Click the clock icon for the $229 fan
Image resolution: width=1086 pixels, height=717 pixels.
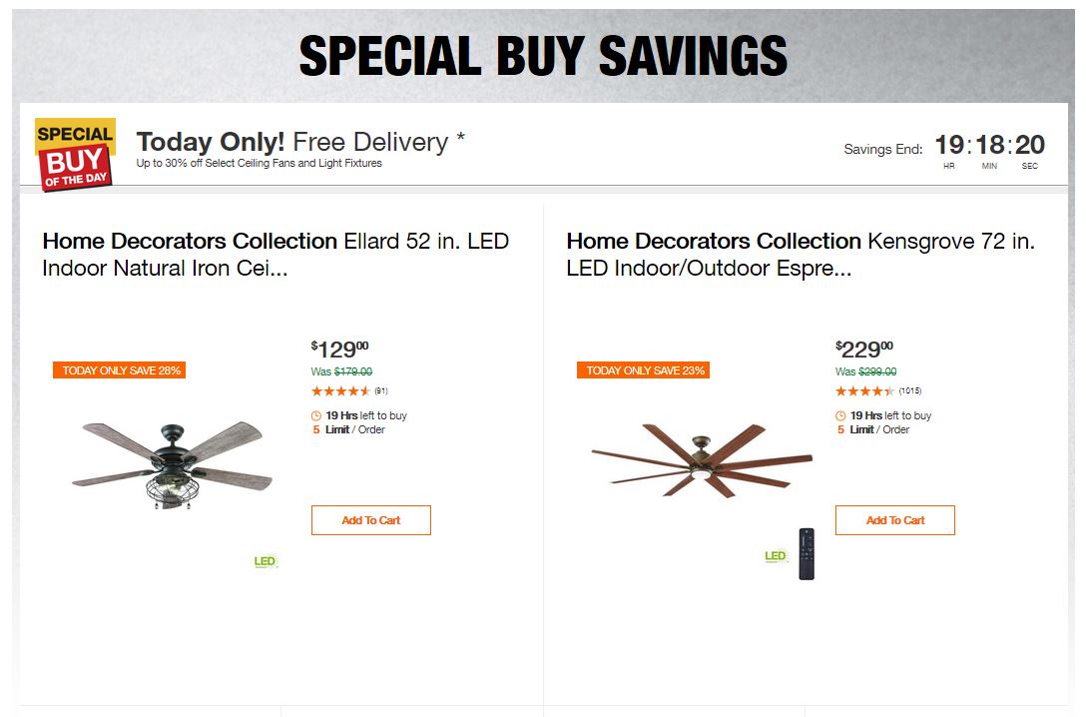[840, 415]
